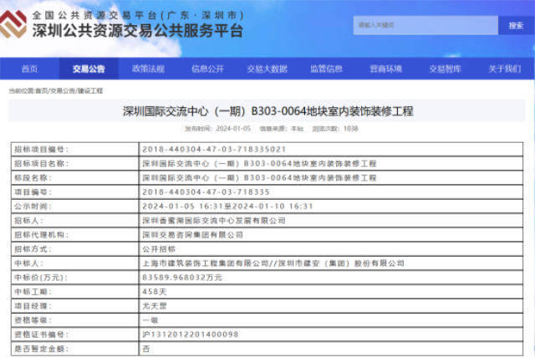Image resolution: width=535 pixels, height=357 pixels.
Task: Click the 交易公告 breadcrumb link
Action: tap(63, 91)
